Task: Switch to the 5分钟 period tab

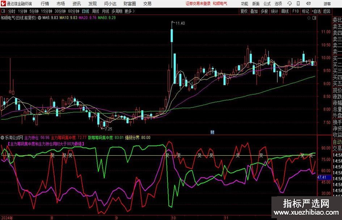Action: (x=34, y=11)
